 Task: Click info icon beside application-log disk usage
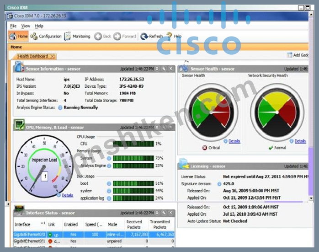109,198
